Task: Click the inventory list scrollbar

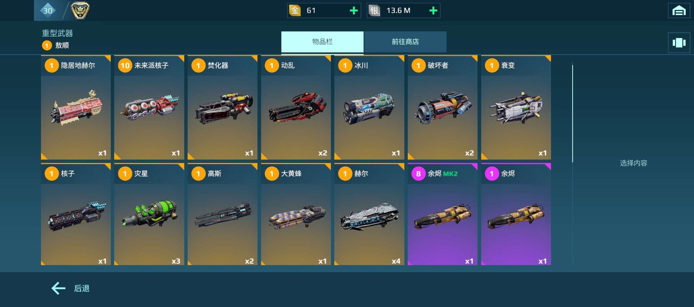Action: coord(572,114)
